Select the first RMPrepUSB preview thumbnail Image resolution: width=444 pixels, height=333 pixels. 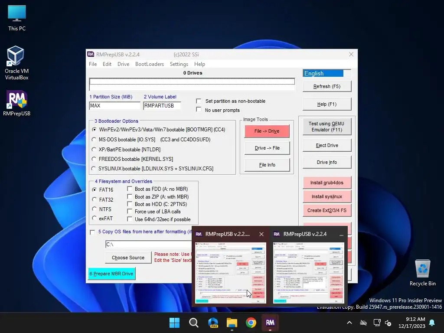231,273
